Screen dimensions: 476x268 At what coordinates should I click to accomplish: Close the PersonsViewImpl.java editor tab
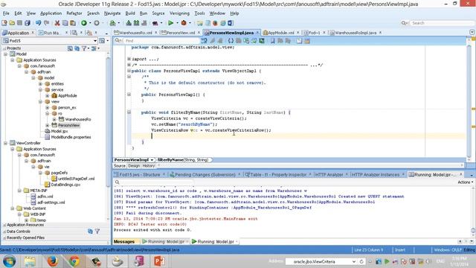pyautogui.click(x=257, y=33)
